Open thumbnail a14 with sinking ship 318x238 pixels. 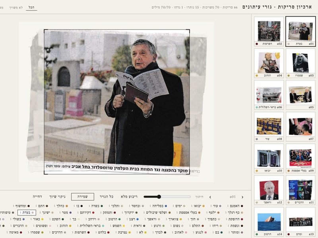click(x=269, y=222)
